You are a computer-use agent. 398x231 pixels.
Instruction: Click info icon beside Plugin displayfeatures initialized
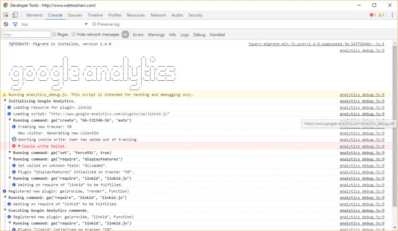click(x=14, y=172)
